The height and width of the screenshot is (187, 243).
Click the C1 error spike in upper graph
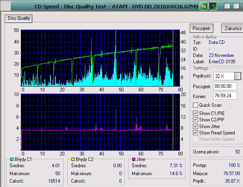(x=116, y=57)
